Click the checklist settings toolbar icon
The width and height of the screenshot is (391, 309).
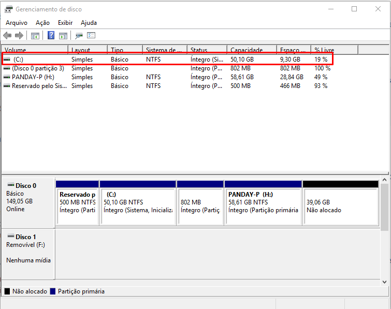[x=92, y=36]
